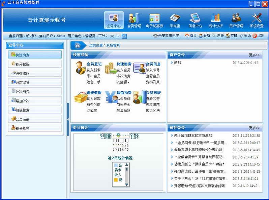Click 交班 shift handover in toolbar
269x200 pixels.
[232, 36]
